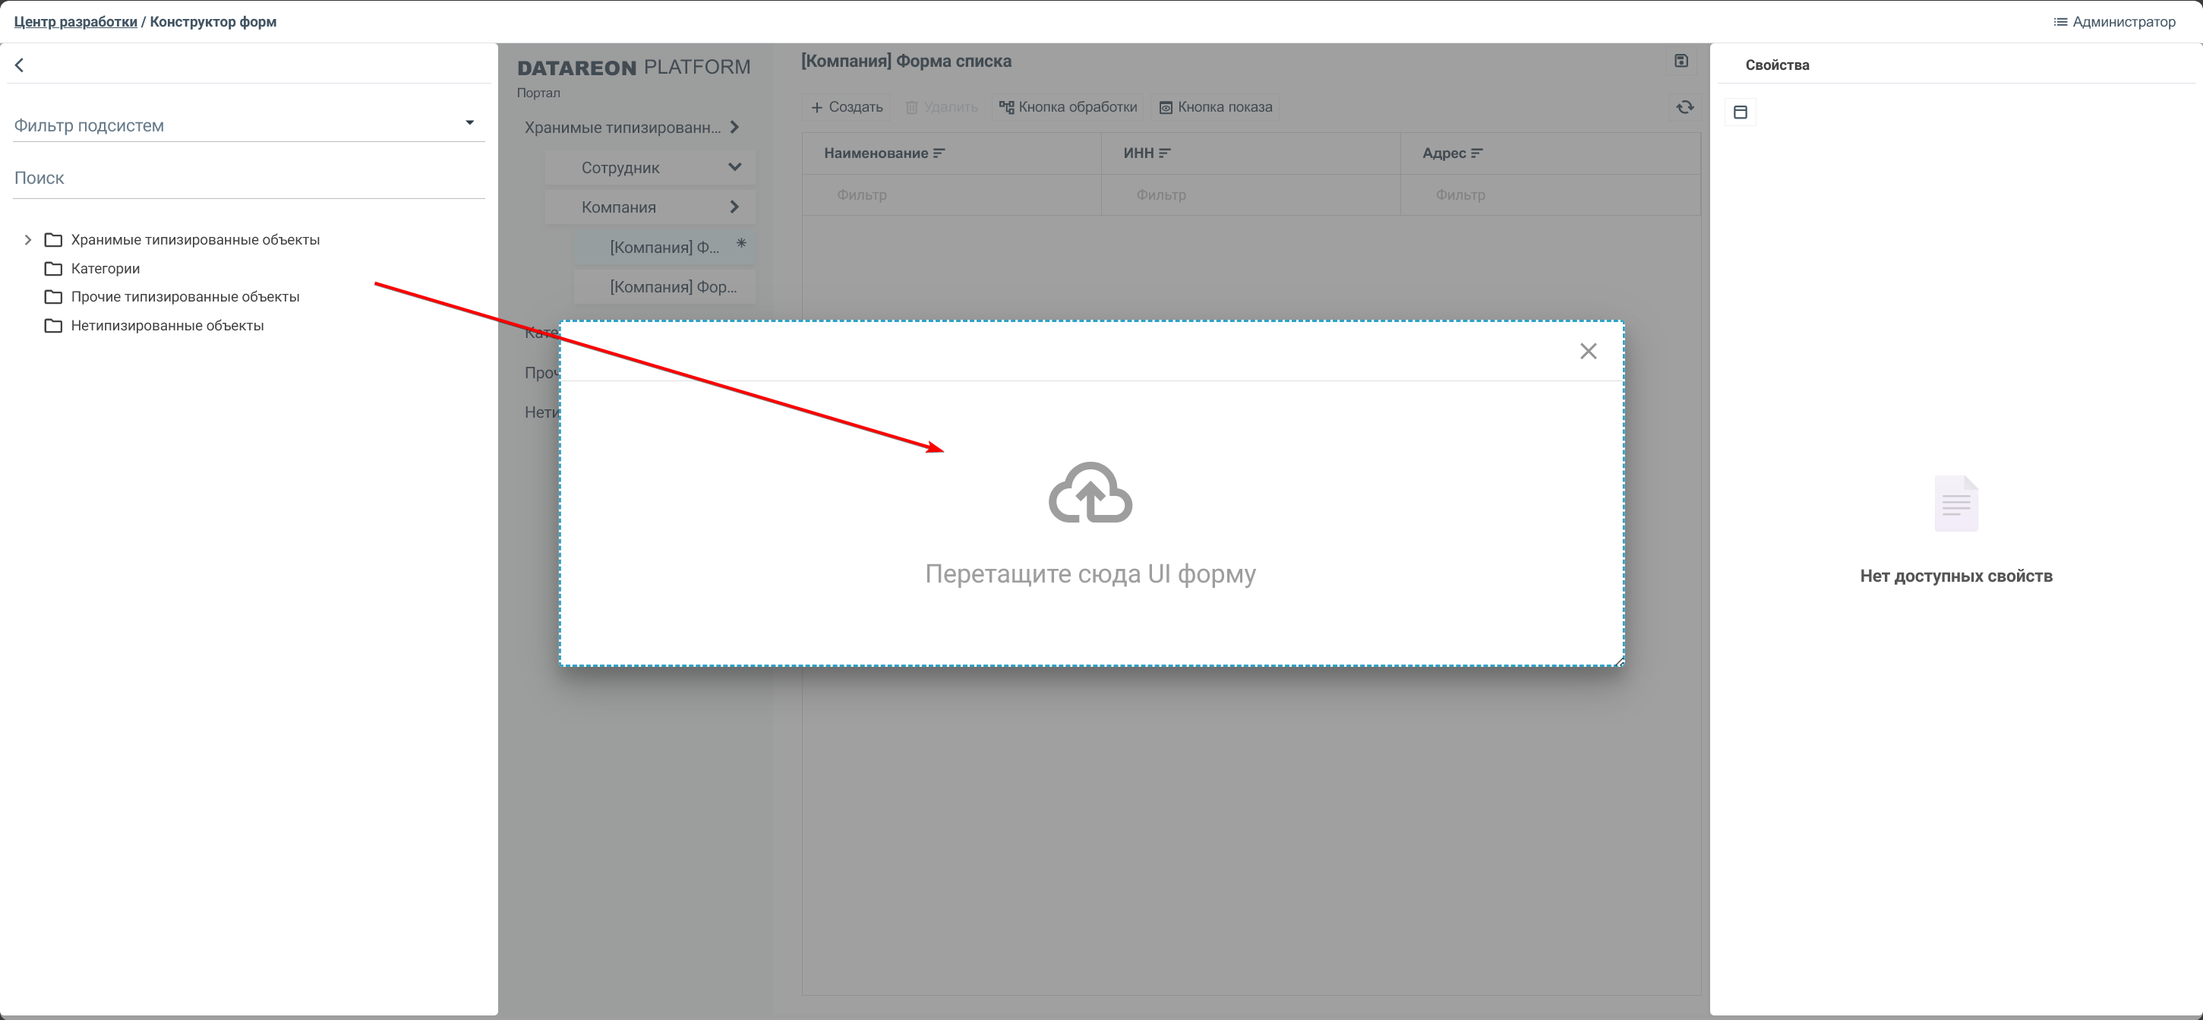Select the Категории folder in tree
Image resolution: width=2203 pixels, height=1020 pixels.
point(106,268)
